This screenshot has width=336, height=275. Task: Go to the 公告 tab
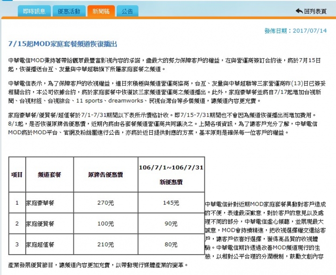127,11
